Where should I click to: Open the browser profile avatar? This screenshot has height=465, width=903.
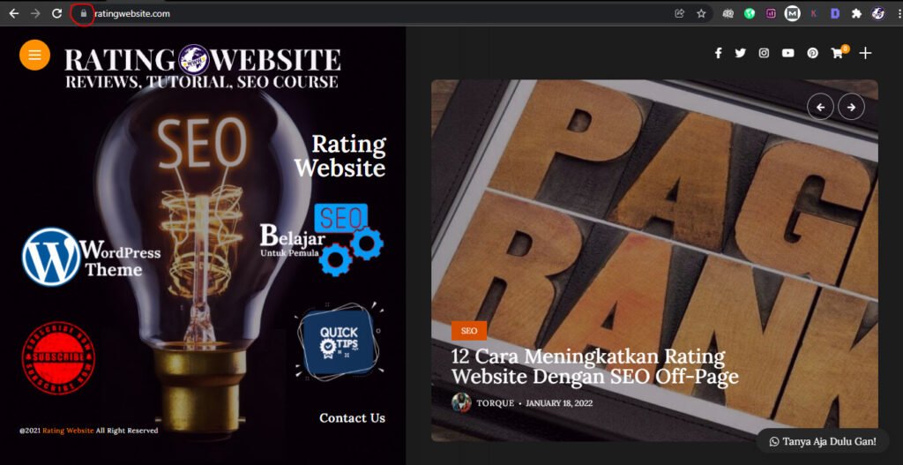point(878,13)
